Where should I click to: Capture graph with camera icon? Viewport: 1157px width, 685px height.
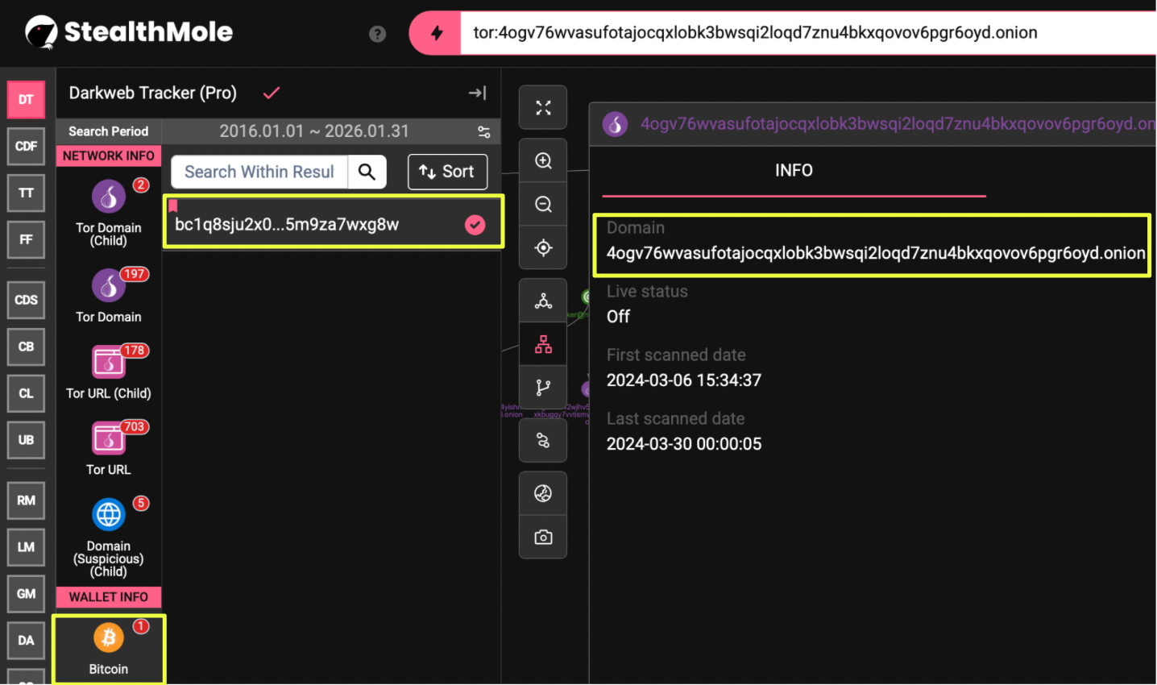tap(543, 538)
